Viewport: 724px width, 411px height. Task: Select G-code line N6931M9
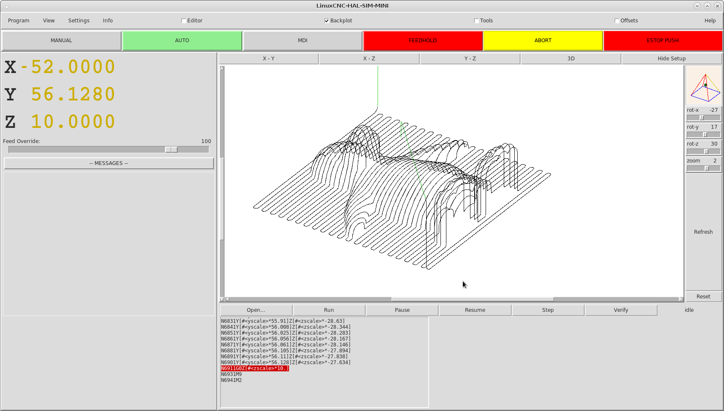[x=232, y=374]
